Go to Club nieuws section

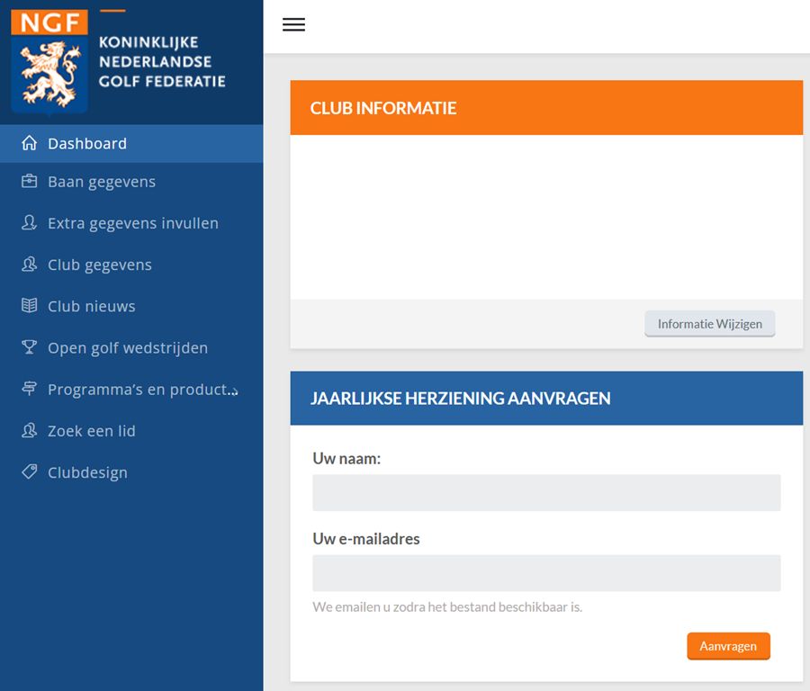pos(131,306)
